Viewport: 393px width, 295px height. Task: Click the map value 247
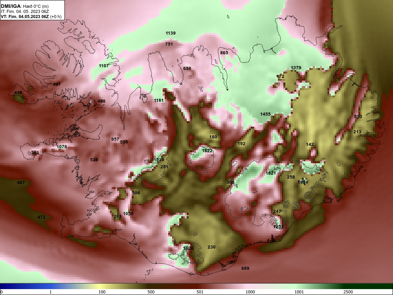point(277,212)
